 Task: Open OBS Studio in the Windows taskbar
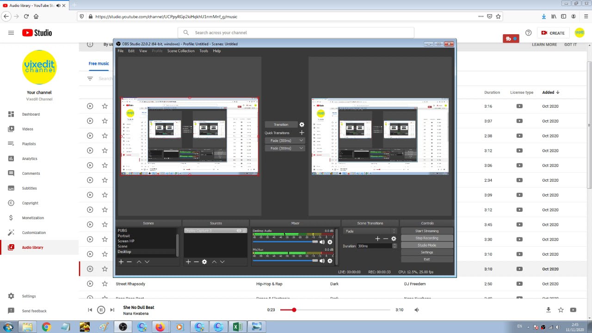point(123,327)
